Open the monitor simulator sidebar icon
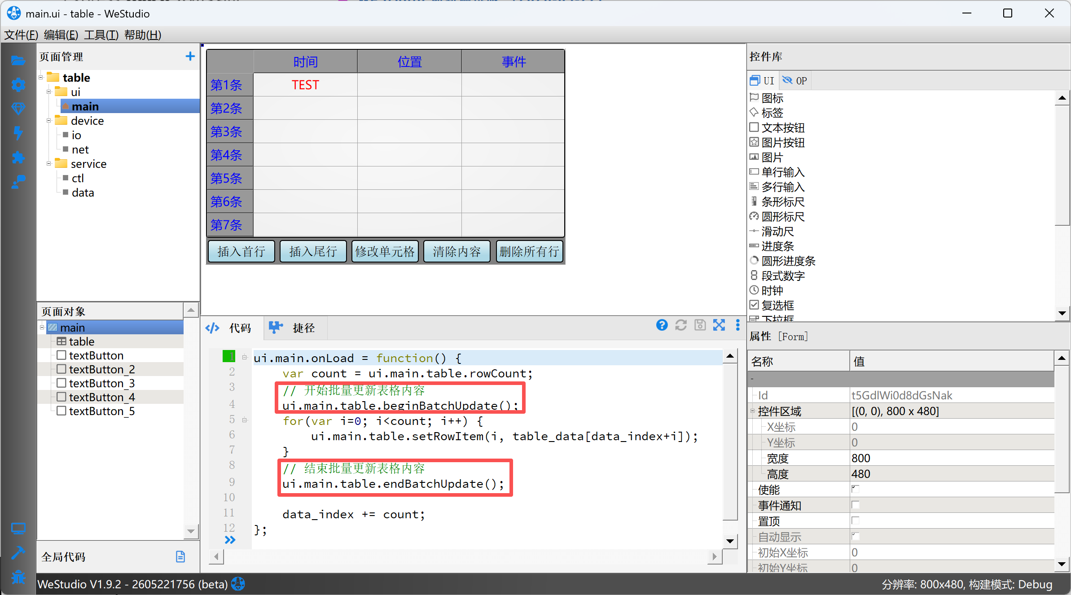The width and height of the screenshot is (1071, 595). 18,529
